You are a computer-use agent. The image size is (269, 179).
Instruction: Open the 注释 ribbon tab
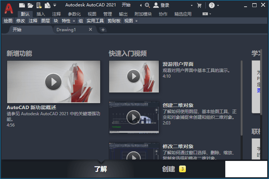click(57, 14)
